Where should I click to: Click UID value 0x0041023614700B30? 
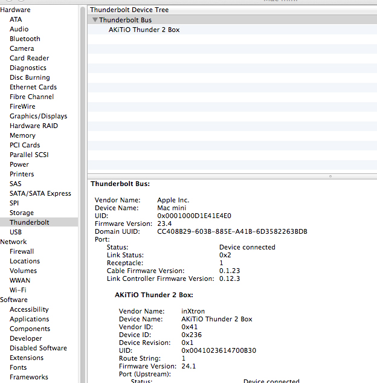click(219, 350)
